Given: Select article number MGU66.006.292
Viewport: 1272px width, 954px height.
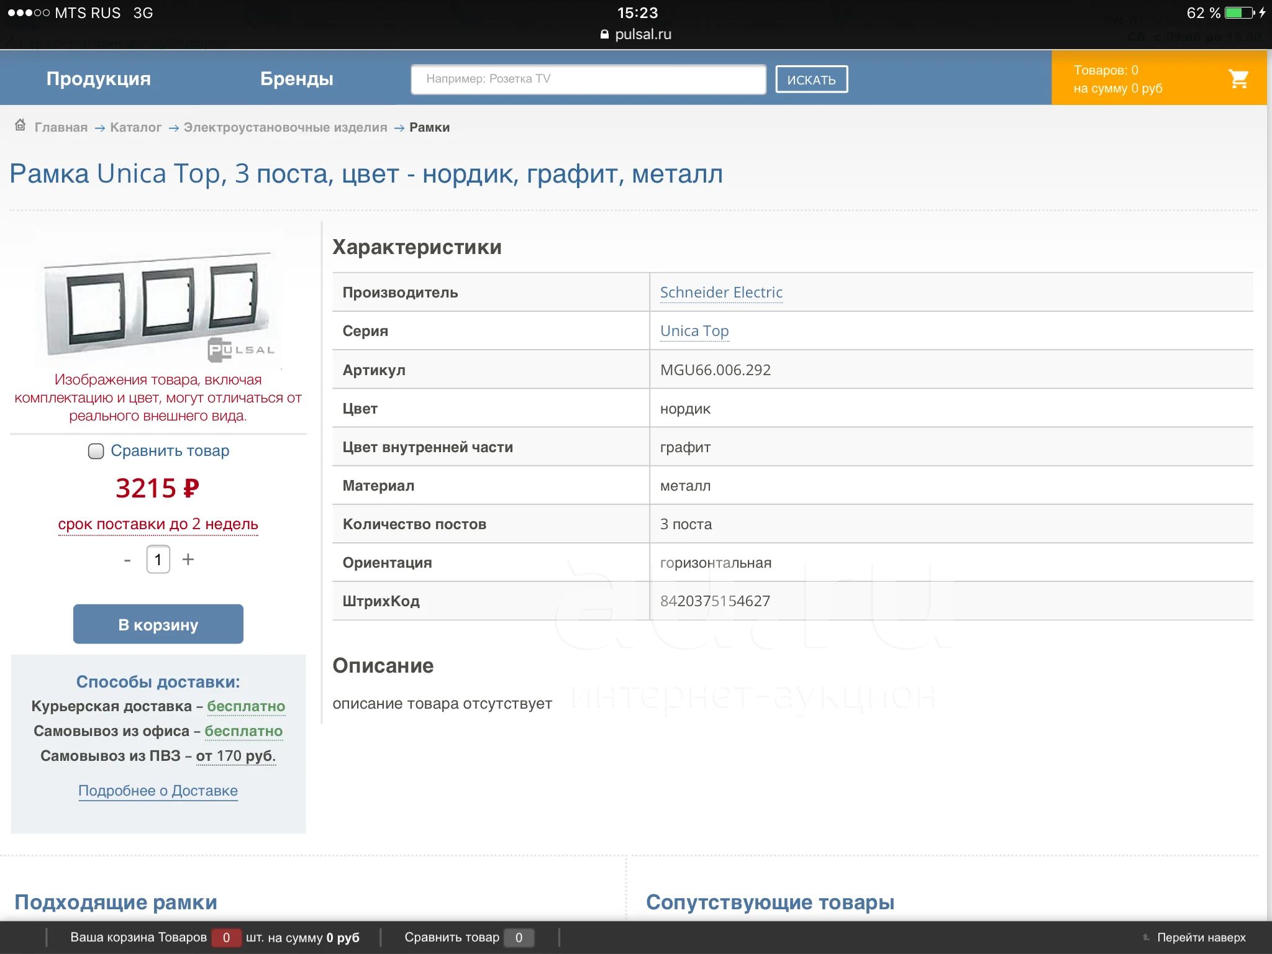Looking at the screenshot, I should [715, 370].
